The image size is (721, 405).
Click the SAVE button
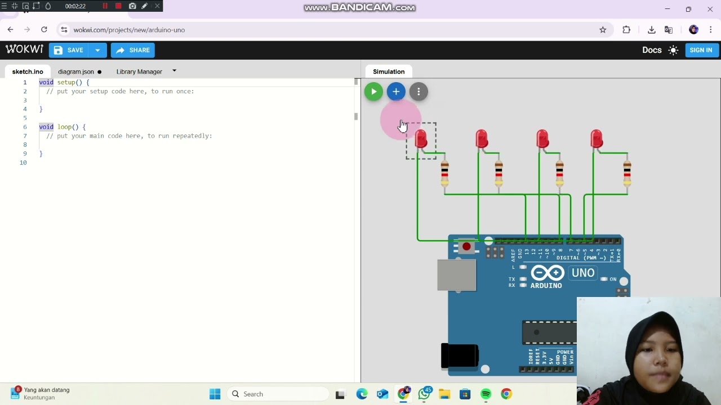69,50
